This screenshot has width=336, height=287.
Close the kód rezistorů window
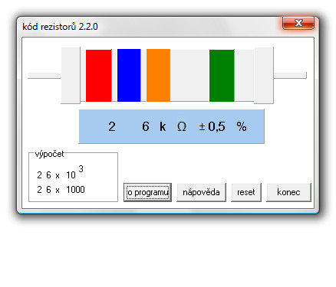[x=298, y=23]
